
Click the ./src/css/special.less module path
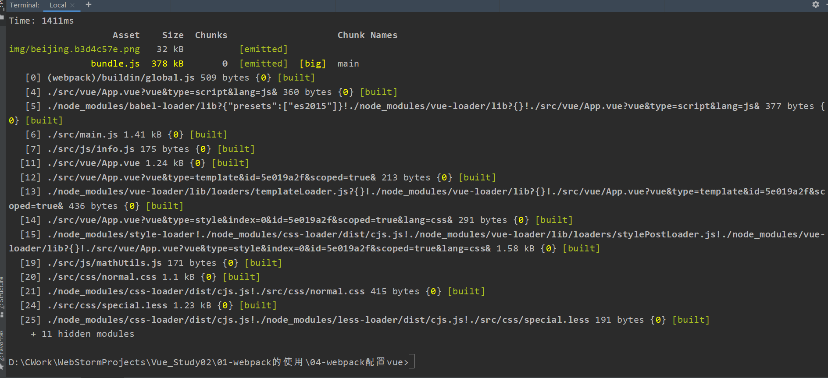(x=107, y=305)
